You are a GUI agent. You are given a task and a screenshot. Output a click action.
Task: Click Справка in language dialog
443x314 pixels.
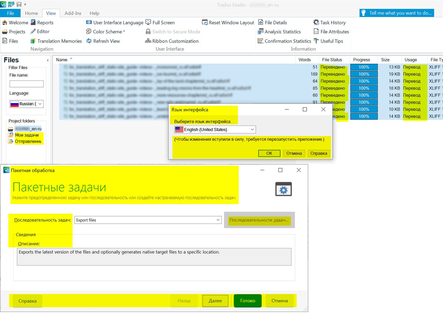click(318, 153)
